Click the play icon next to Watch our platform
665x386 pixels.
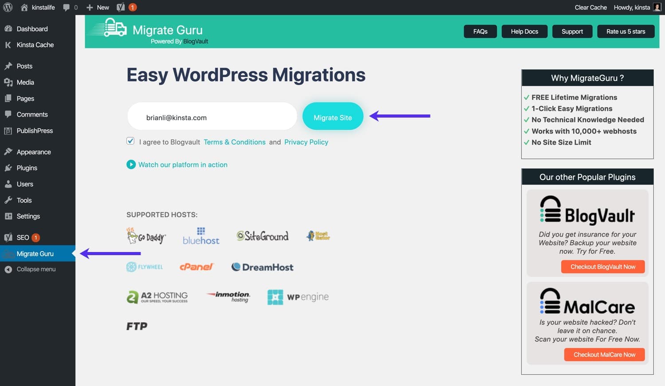(131, 165)
